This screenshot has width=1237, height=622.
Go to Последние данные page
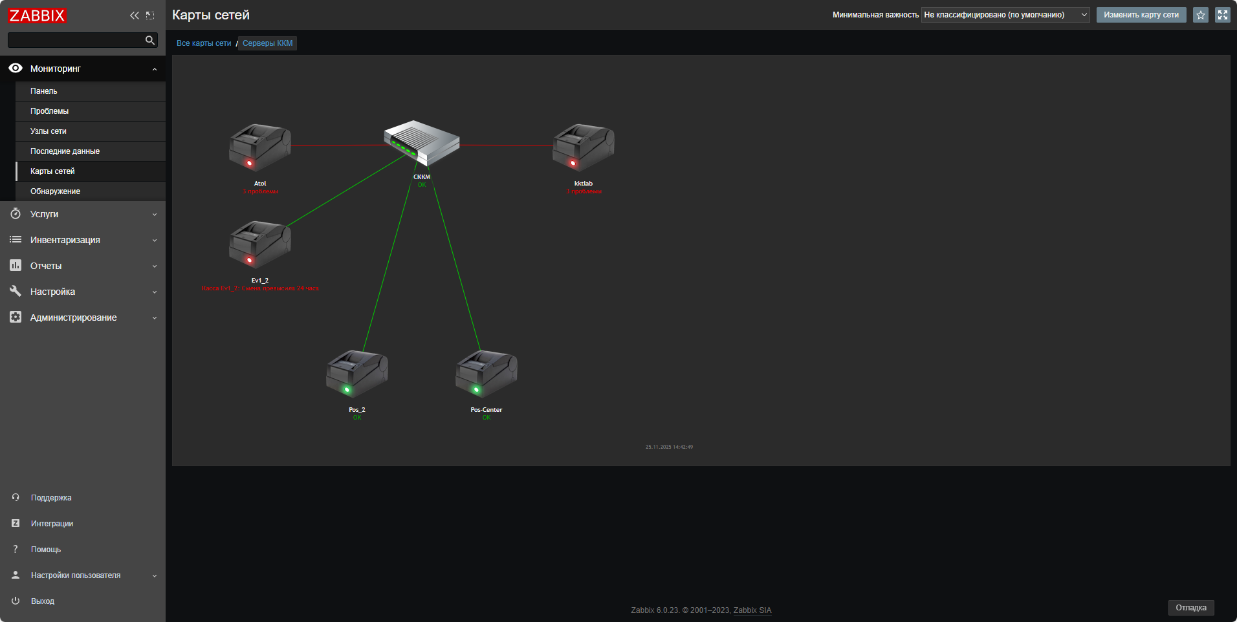pyautogui.click(x=65, y=151)
